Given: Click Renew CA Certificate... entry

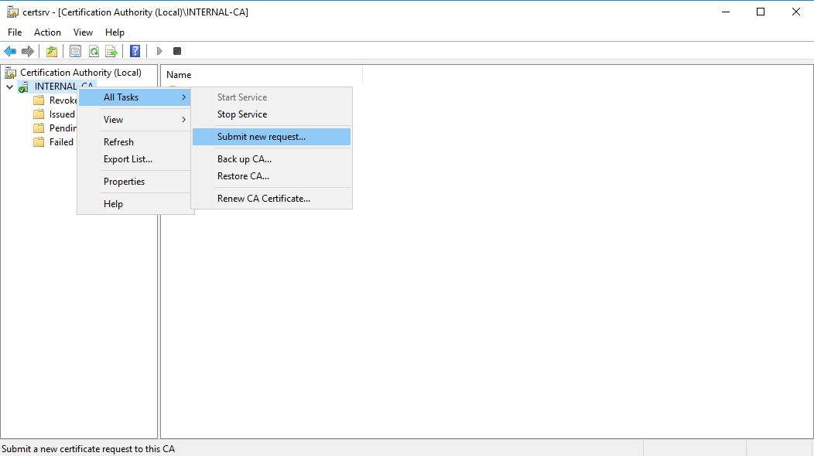Looking at the screenshot, I should [264, 199].
